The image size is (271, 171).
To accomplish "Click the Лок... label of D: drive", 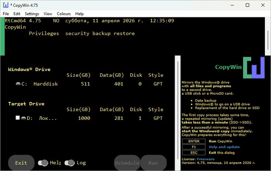I will (48, 118).
